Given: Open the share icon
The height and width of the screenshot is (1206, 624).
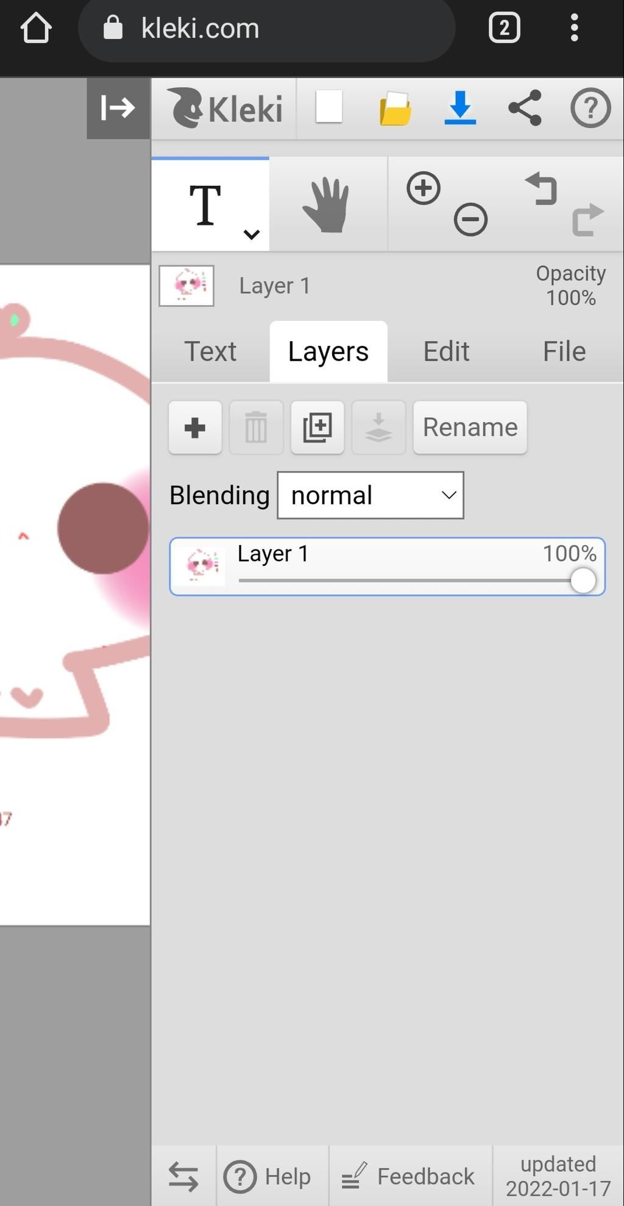Looking at the screenshot, I should (525, 108).
